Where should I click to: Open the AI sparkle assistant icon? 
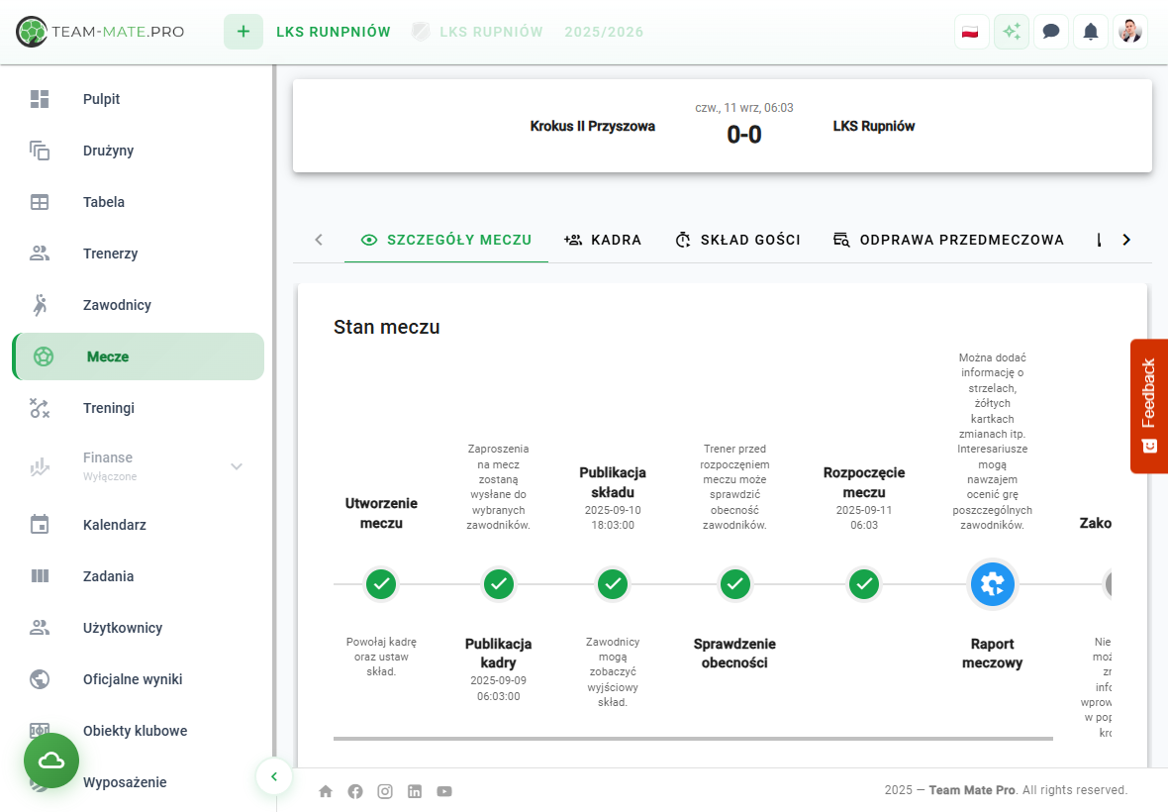point(1011,32)
